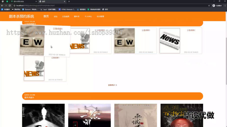This screenshot has height=127, width=227.
Task: Close the 首页 browser tab
Action: point(64,2)
